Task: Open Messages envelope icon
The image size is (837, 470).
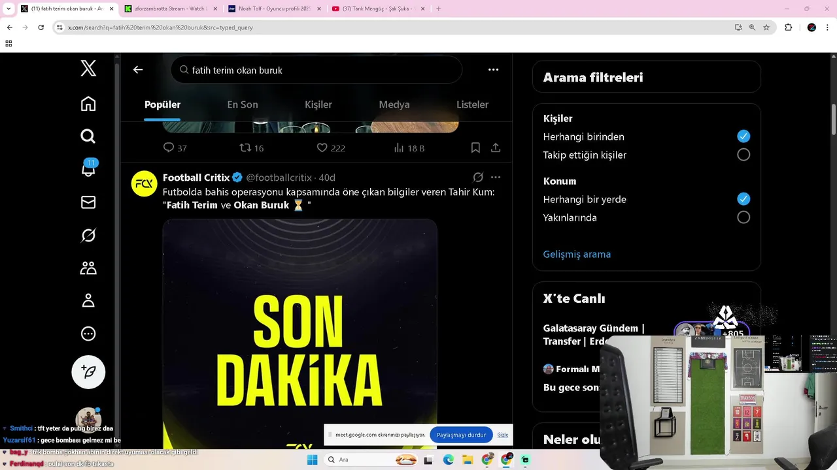Action: pyautogui.click(x=88, y=202)
